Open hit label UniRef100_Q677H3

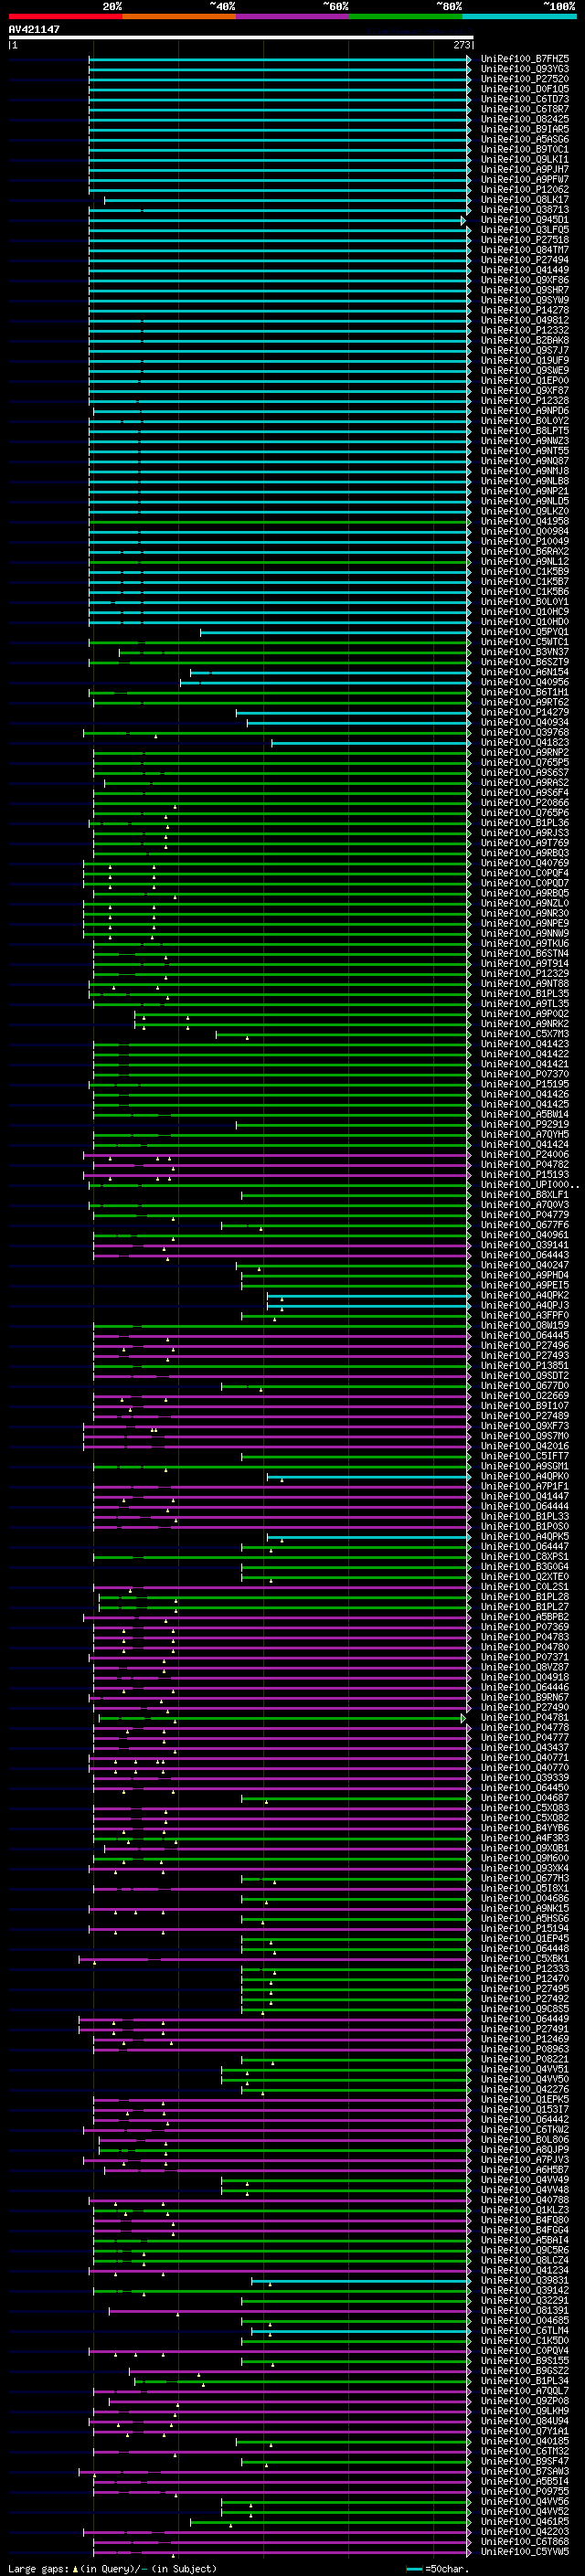point(525,1878)
